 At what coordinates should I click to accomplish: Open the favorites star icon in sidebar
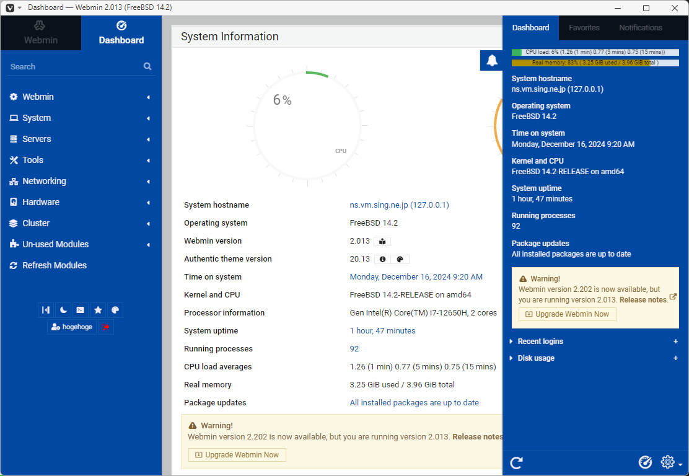click(x=98, y=310)
